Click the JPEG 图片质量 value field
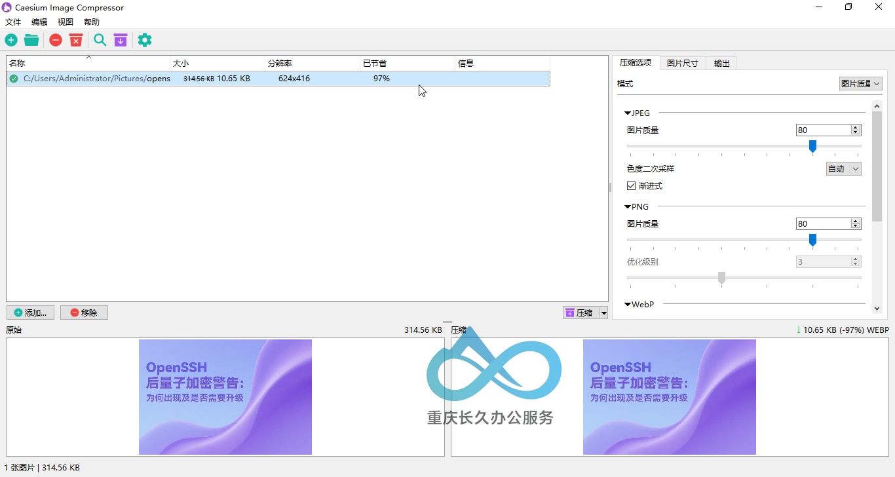895x477 pixels. pyautogui.click(x=823, y=130)
